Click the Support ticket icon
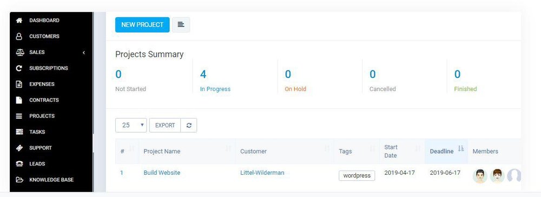 [19, 148]
